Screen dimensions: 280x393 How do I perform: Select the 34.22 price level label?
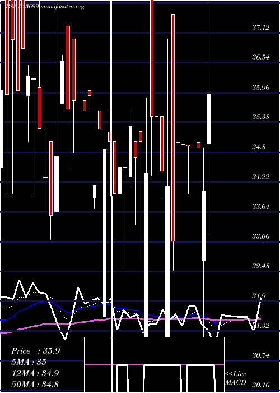tap(261, 177)
